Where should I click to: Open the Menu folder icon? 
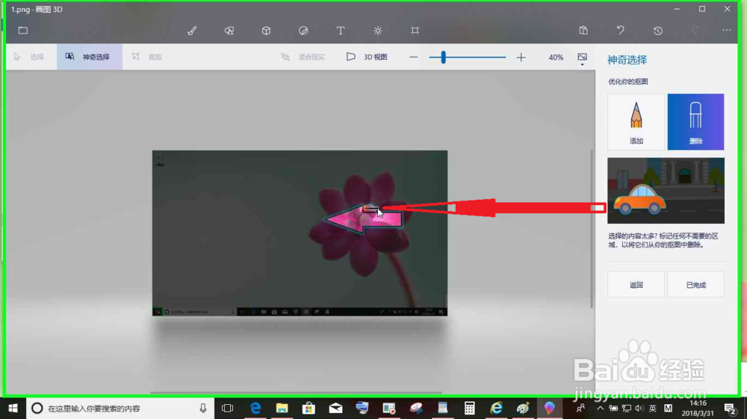pyautogui.click(x=23, y=31)
